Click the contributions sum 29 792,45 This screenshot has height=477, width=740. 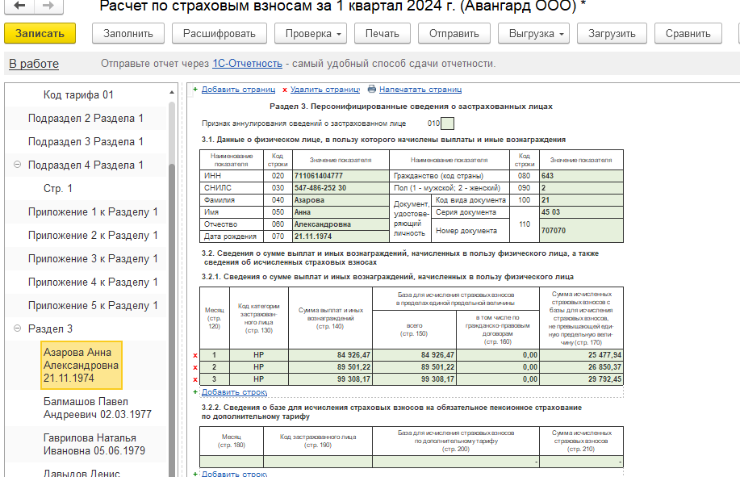[x=581, y=379]
